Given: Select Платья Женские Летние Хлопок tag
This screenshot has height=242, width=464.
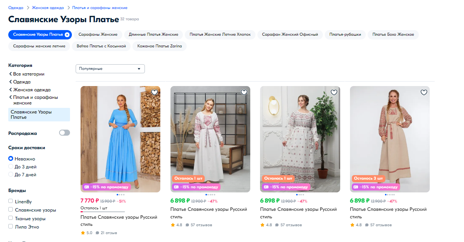Looking at the screenshot, I should tap(220, 35).
